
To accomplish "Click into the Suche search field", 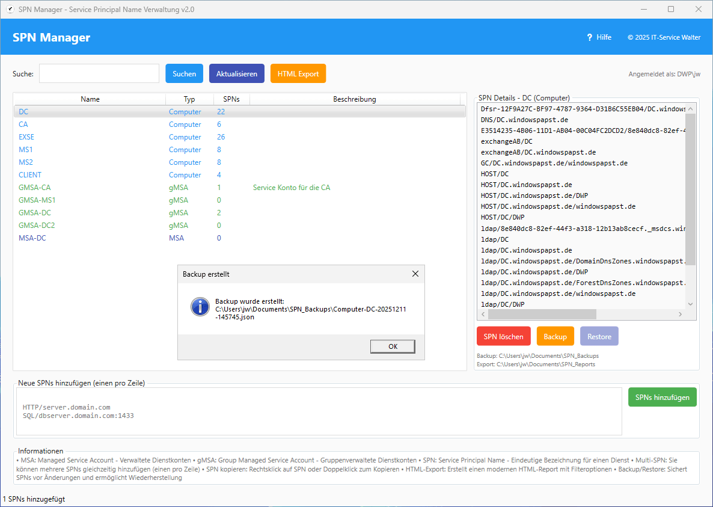I will point(99,73).
